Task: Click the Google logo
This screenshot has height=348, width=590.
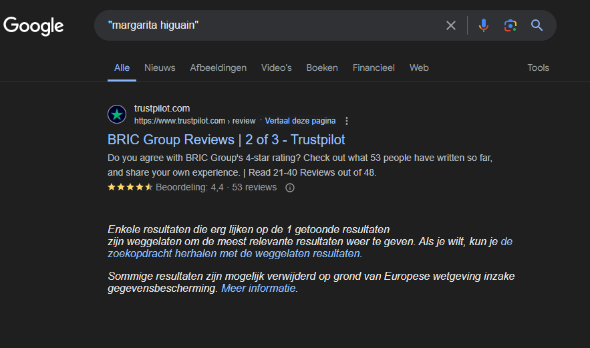Action: [33, 26]
